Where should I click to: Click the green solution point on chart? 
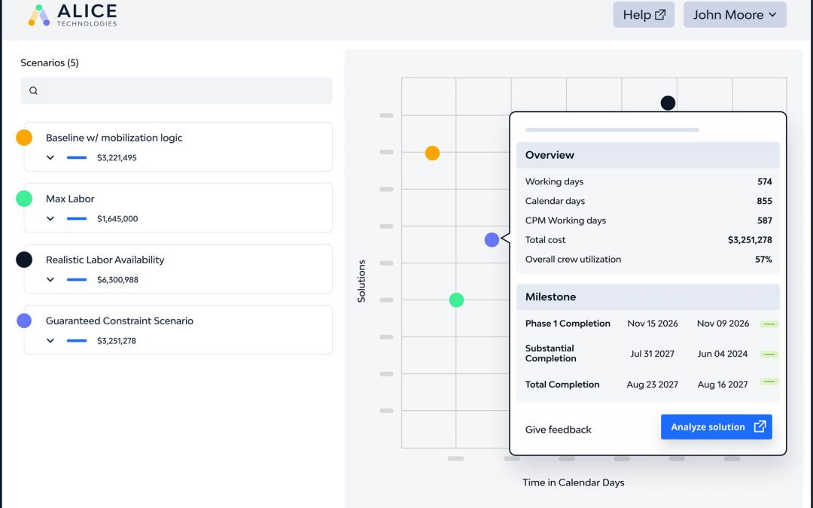pos(456,300)
